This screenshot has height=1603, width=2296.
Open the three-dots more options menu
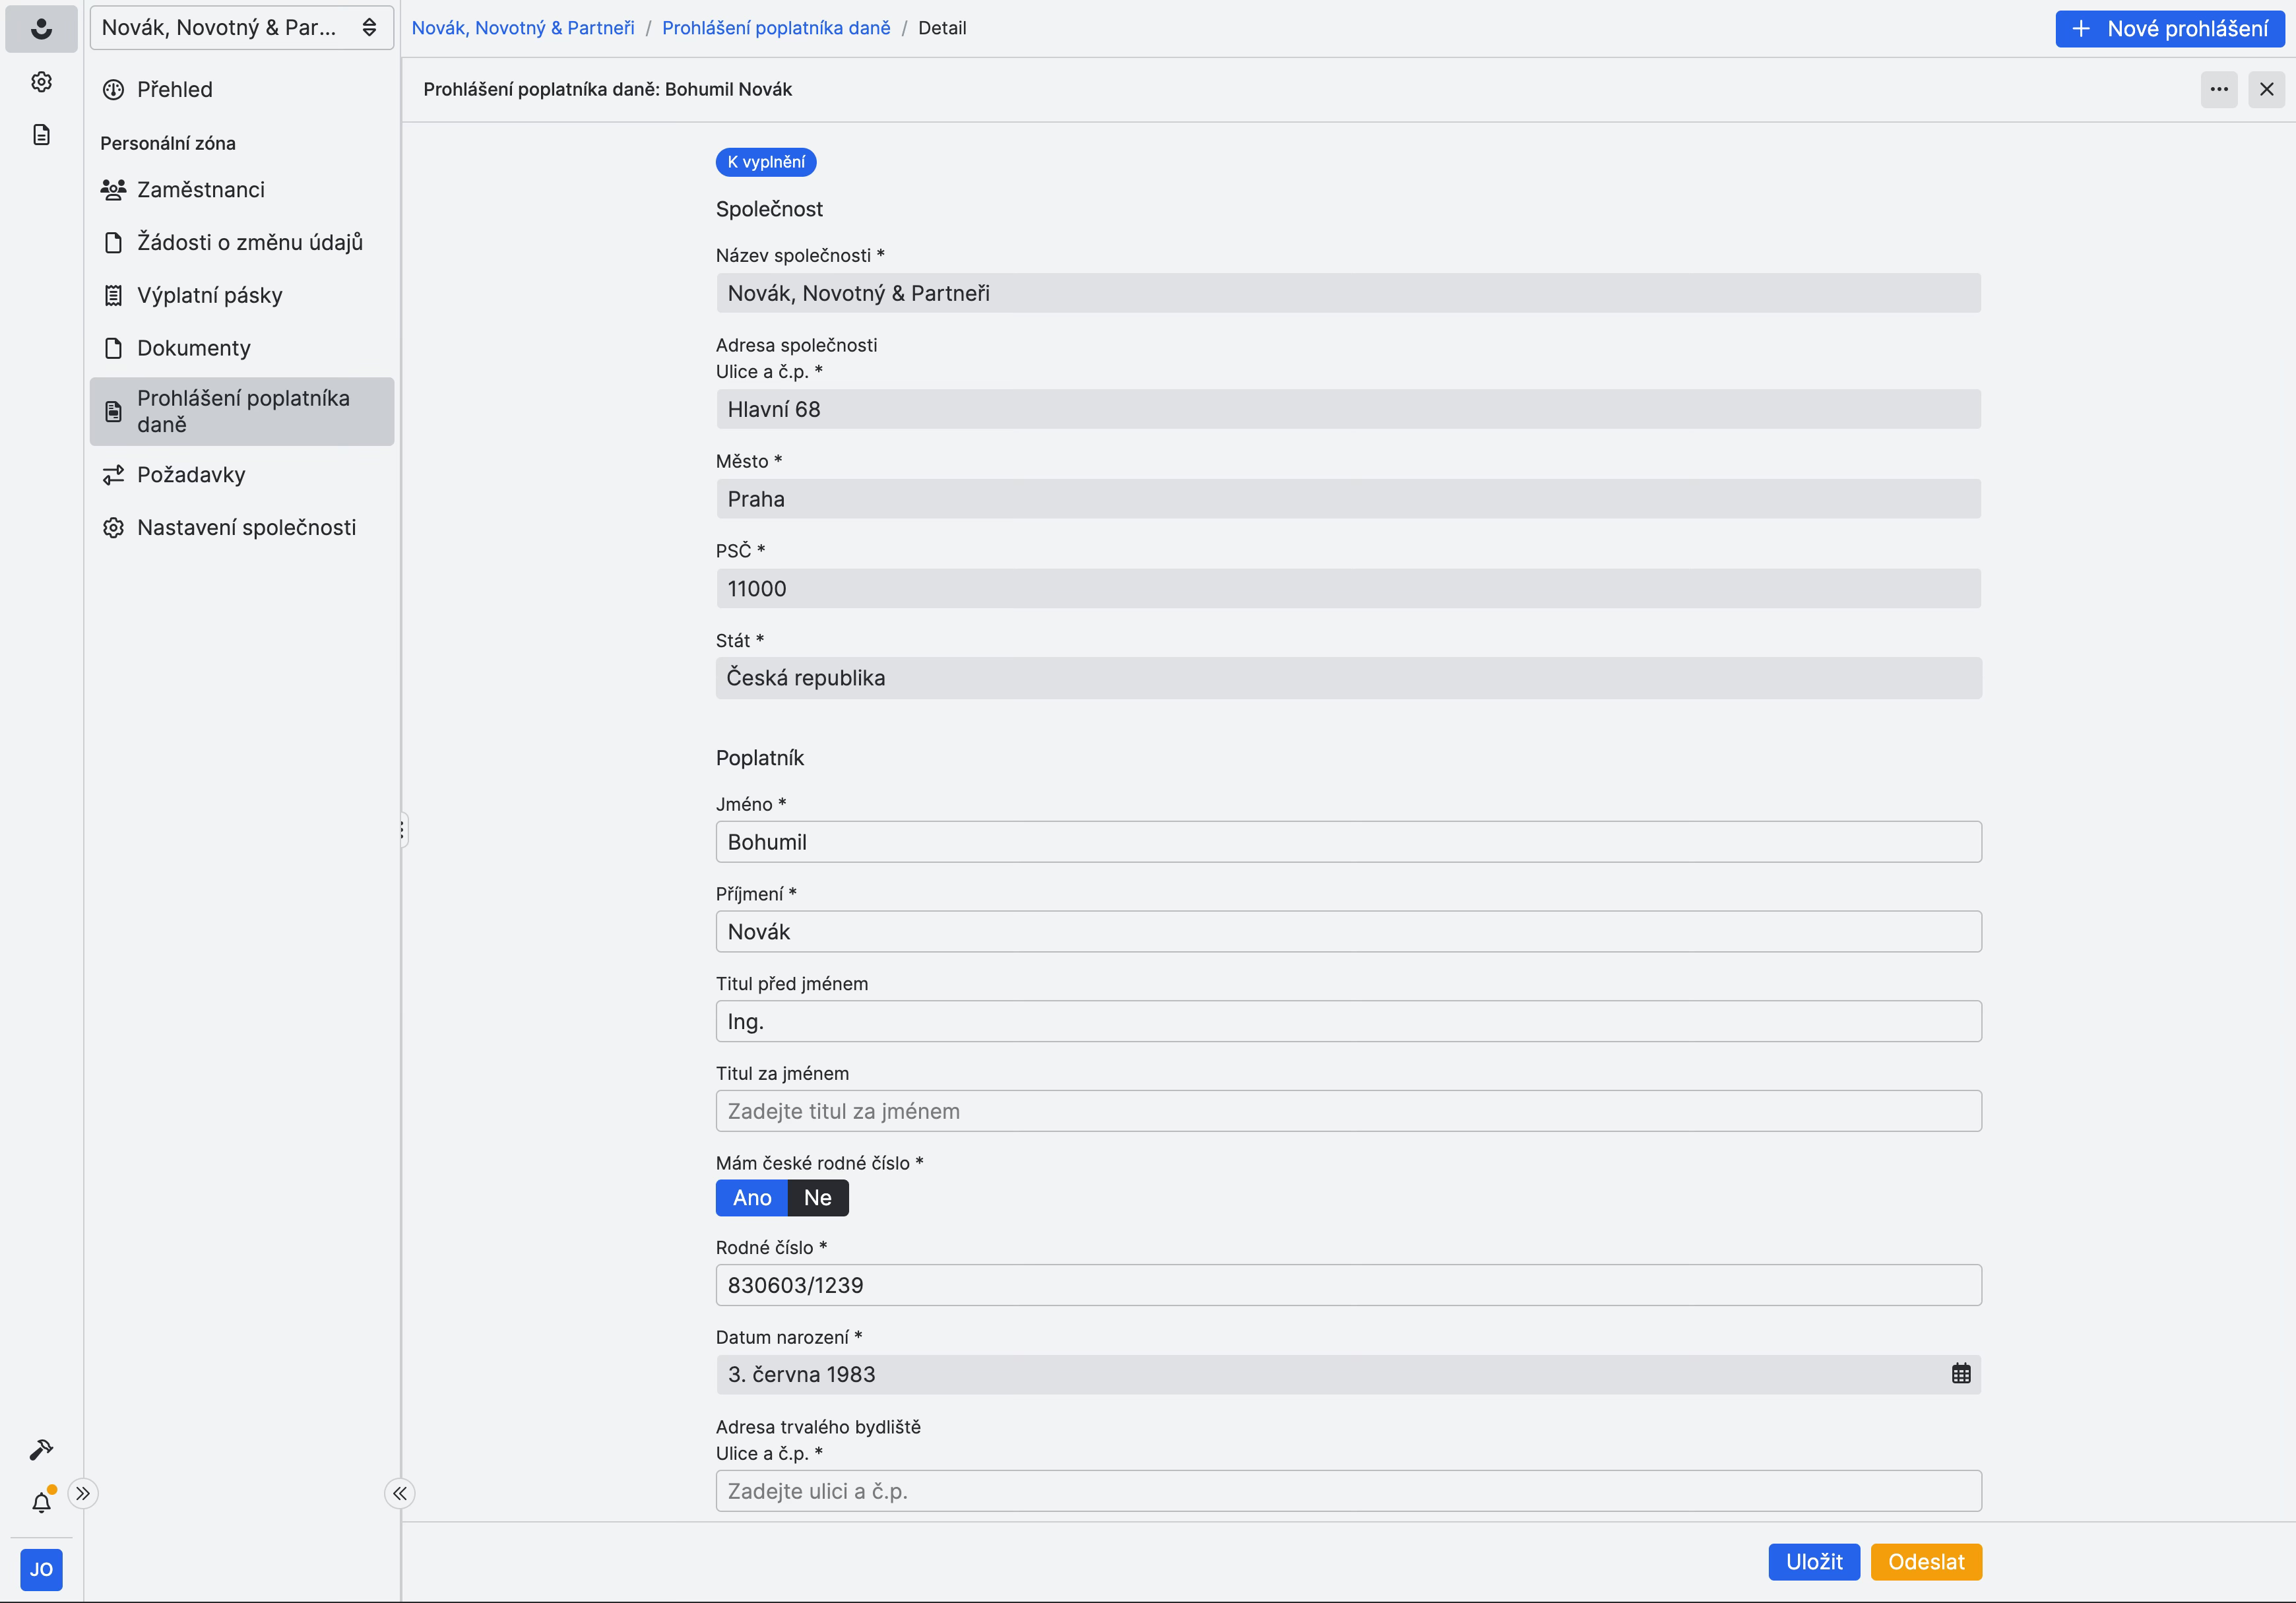click(2218, 89)
